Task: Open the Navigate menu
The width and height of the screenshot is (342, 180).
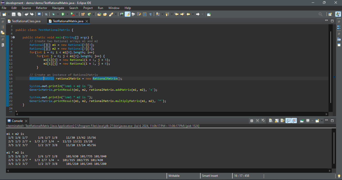Action: [x=58, y=8]
